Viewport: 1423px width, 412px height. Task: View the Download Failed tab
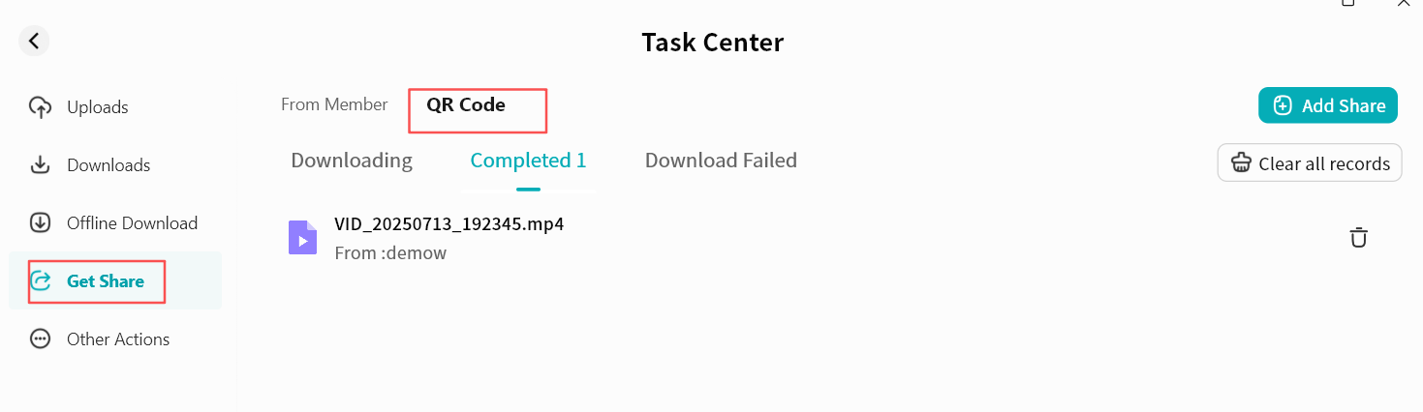pos(721,161)
